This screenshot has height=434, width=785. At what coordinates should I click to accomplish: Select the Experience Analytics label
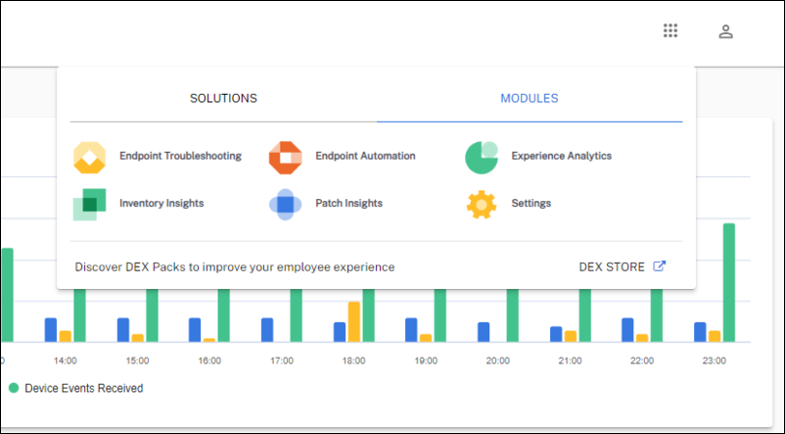coord(561,156)
